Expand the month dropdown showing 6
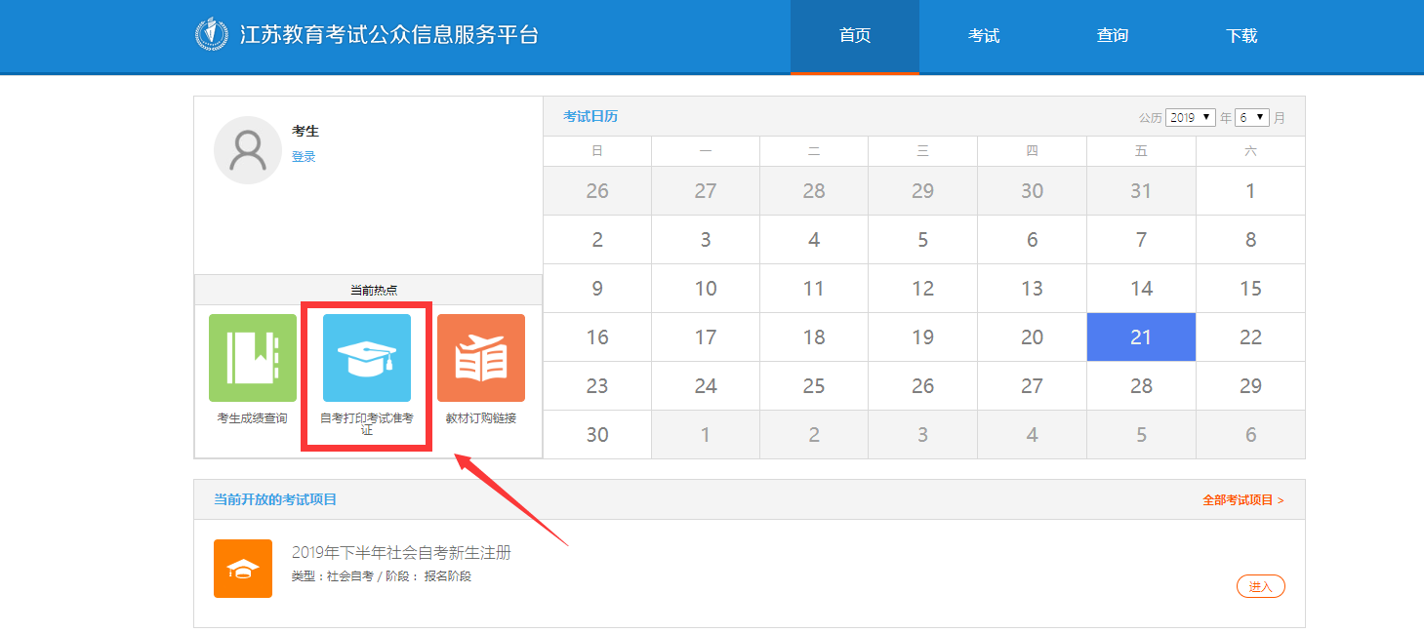The width and height of the screenshot is (1424, 633). click(1251, 117)
